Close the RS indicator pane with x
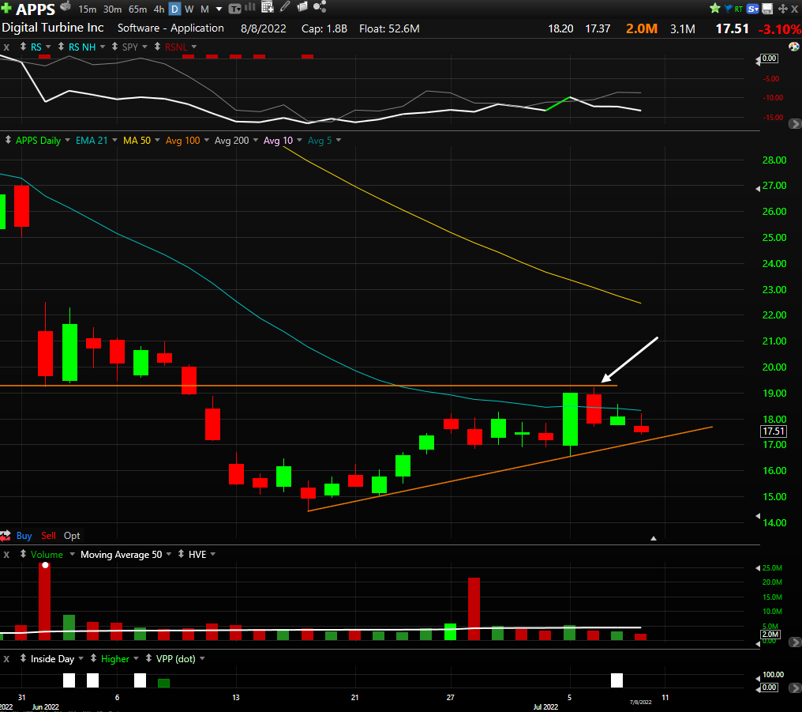Viewport: 802px width, 712px height. [x=6, y=47]
